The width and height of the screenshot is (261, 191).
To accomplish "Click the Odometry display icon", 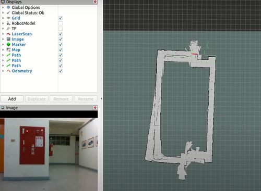I will click(x=8, y=71).
